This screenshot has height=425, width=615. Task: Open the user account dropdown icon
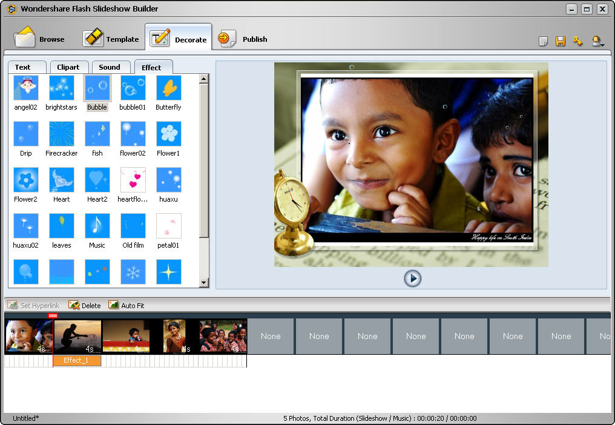pyautogui.click(x=597, y=41)
